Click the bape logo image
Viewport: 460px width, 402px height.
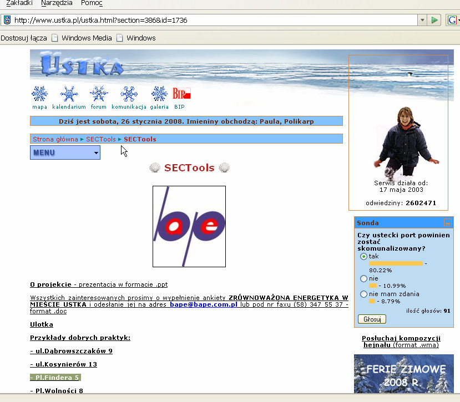pyautogui.click(x=189, y=226)
